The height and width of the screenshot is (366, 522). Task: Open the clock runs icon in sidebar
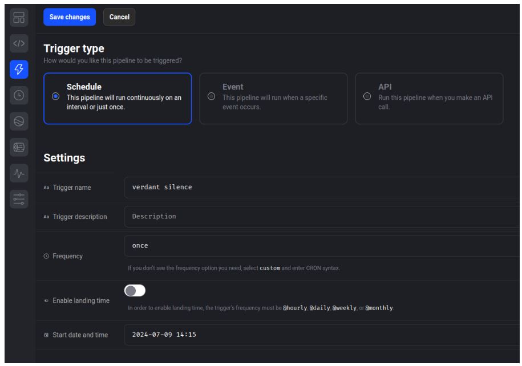(x=18, y=96)
